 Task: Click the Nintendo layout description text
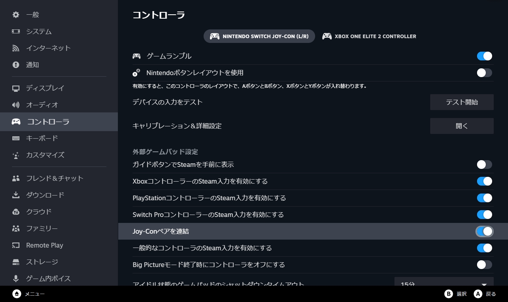[250, 86]
